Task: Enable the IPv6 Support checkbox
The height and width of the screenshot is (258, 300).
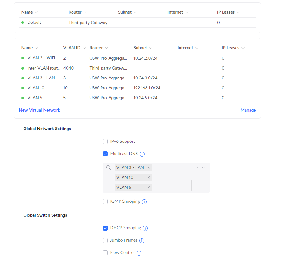Action: click(105, 142)
